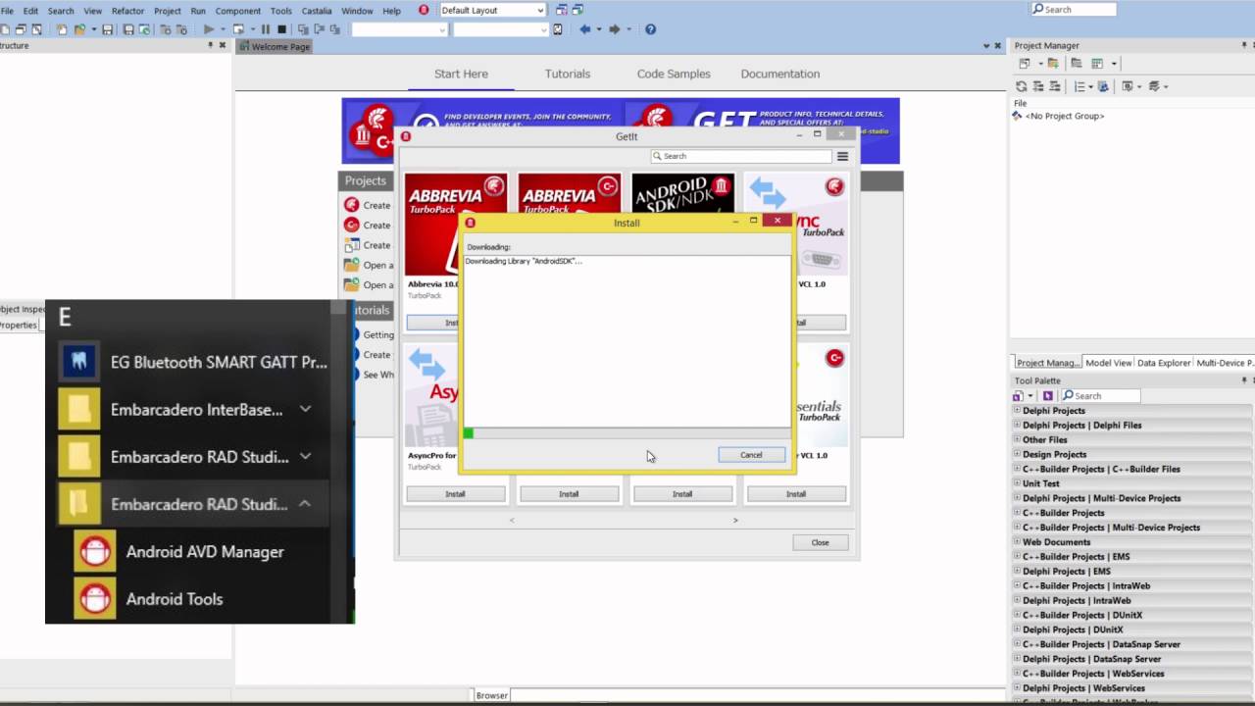1255x706 pixels.
Task: Expand the collapsed Embarcadero InterBase folder in the Start list
Action: coord(305,409)
